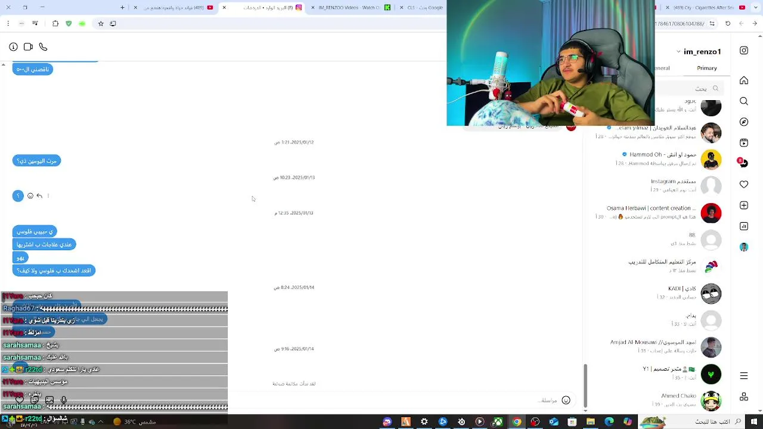Open the Reels icon in the sidebar
The image size is (763, 429).
pyautogui.click(x=744, y=143)
